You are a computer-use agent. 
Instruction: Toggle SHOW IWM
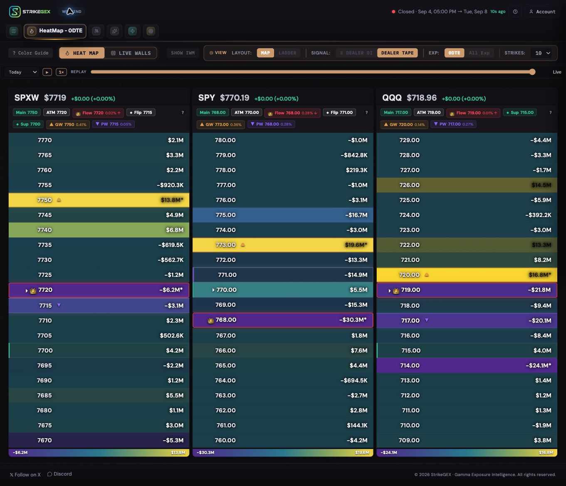pos(183,53)
